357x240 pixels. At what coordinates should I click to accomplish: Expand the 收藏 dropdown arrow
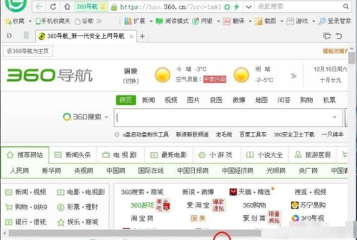click(x=30, y=21)
